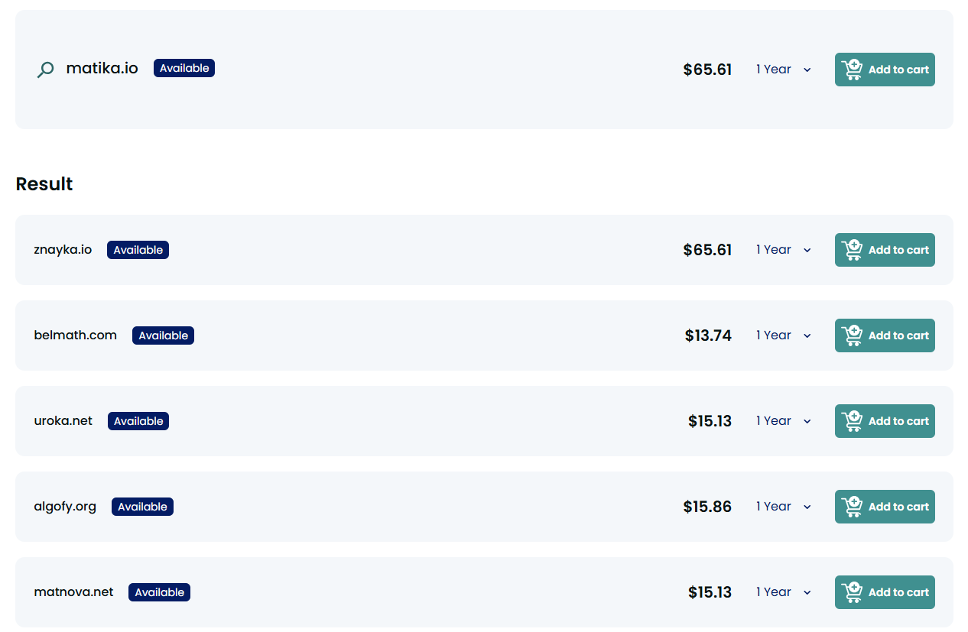Click the matika.io search field text
This screenshot has width=968, height=632.
102,68
